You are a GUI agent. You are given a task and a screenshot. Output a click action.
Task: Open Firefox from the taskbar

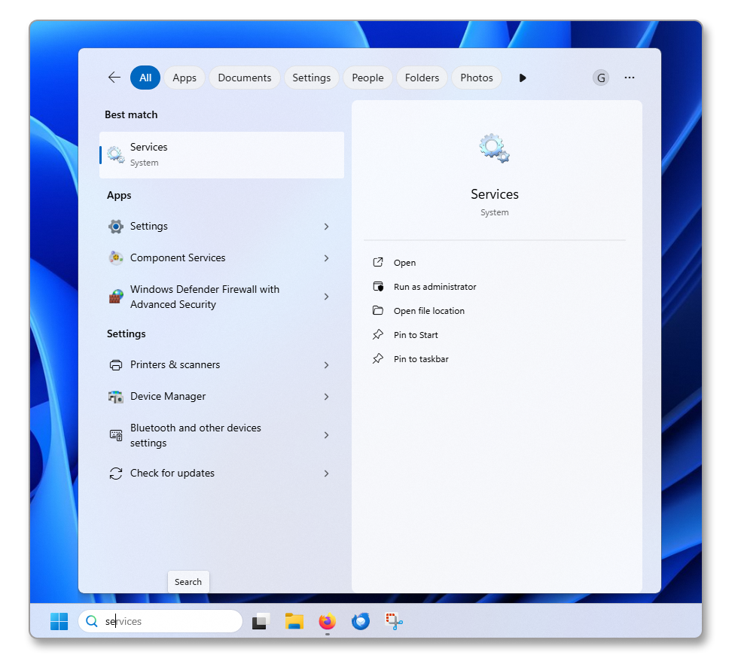pyautogui.click(x=327, y=621)
